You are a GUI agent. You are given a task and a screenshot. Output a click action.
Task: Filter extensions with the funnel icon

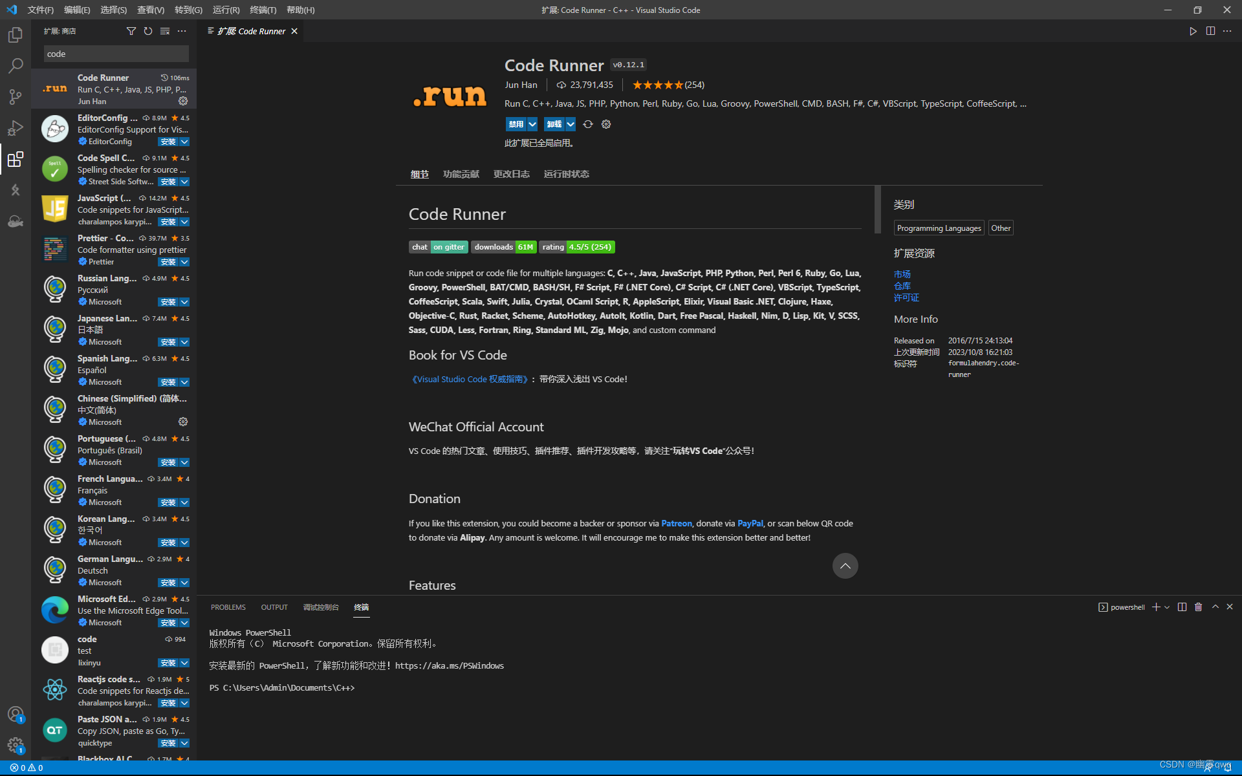coord(131,31)
